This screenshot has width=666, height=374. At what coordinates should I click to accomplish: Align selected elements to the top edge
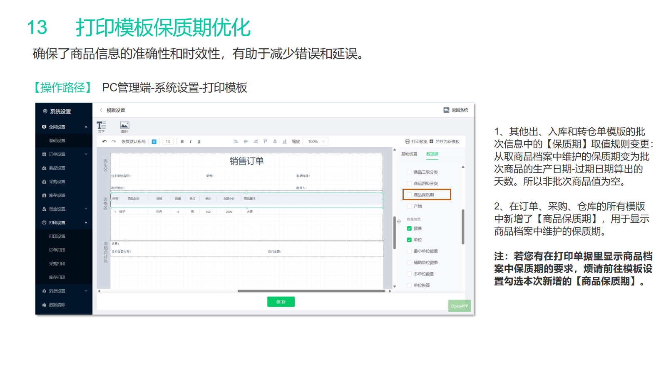click(x=265, y=141)
